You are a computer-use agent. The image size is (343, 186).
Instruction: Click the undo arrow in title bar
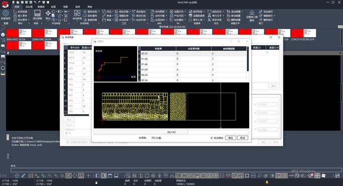pos(35,2)
